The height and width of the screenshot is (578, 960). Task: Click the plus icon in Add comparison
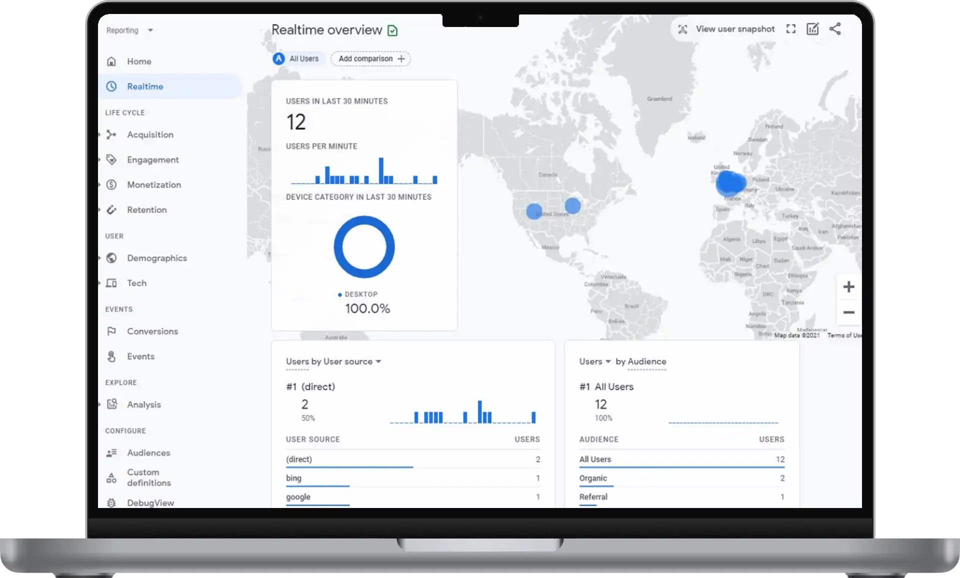[401, 58]
